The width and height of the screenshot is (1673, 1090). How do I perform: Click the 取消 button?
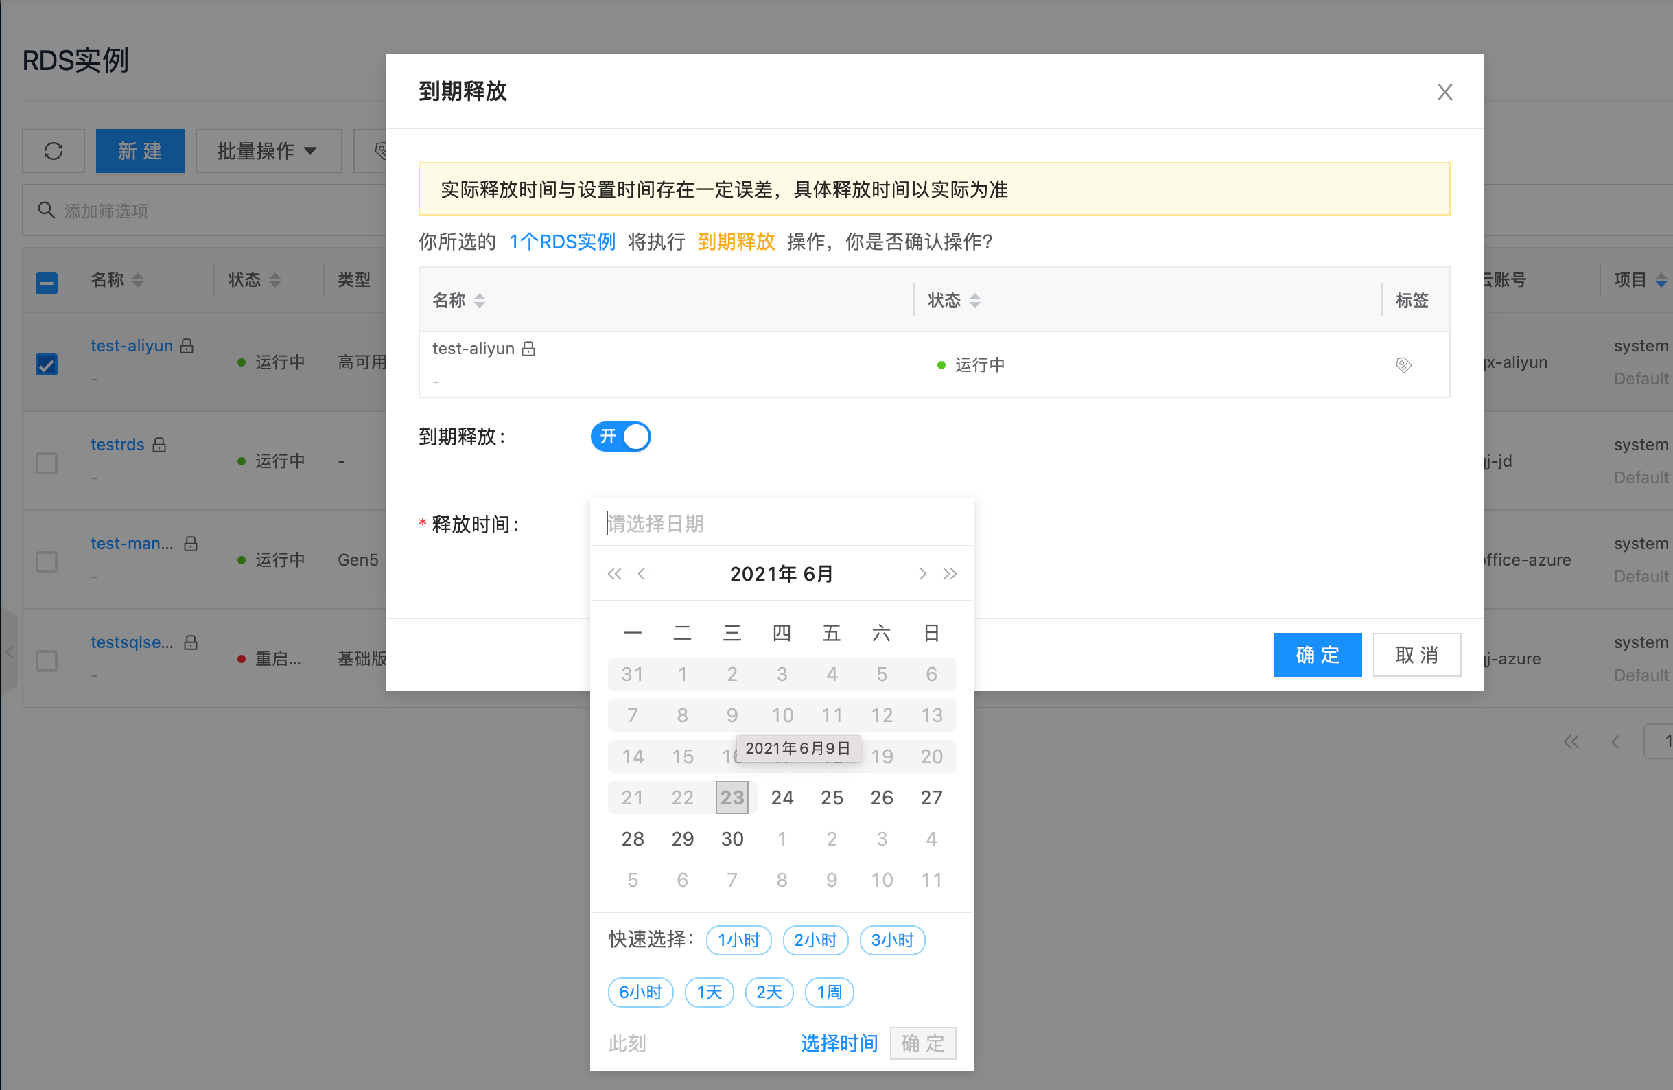click(1416, 655)
